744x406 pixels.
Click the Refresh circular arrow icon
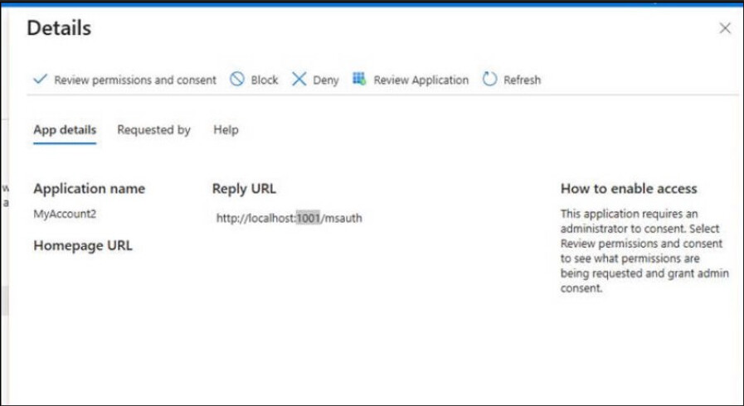489,79
